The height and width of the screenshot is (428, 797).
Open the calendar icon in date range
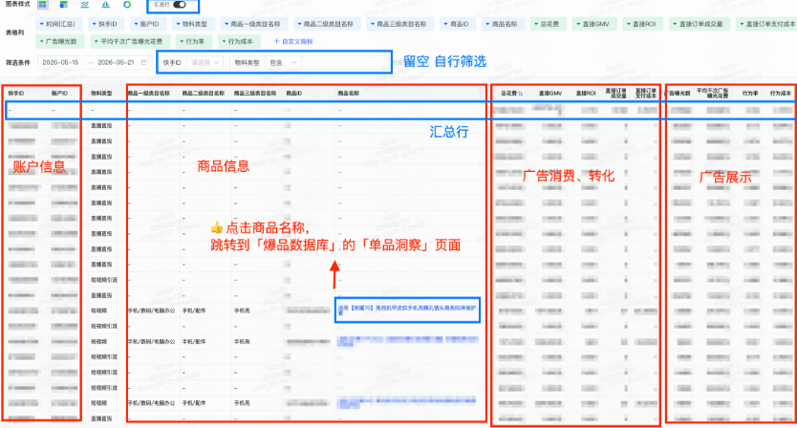pos(144,62)
